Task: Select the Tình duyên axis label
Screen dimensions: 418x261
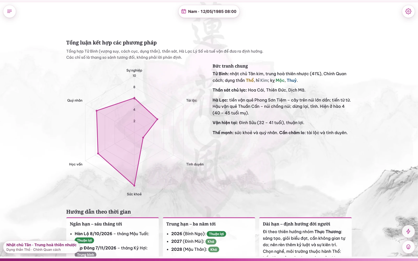Action: click(195, 164)
